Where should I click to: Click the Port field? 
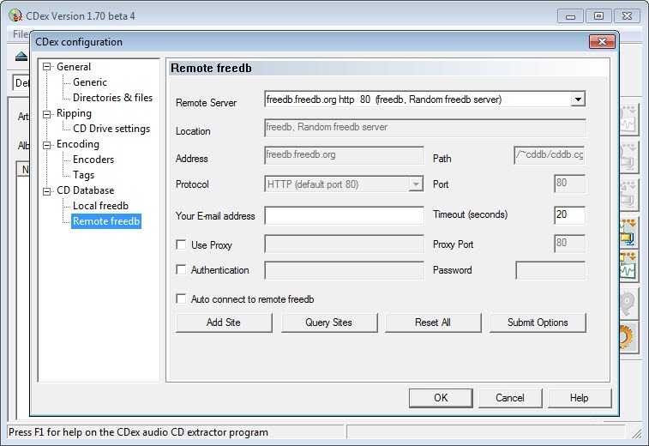tap(569, 184)
